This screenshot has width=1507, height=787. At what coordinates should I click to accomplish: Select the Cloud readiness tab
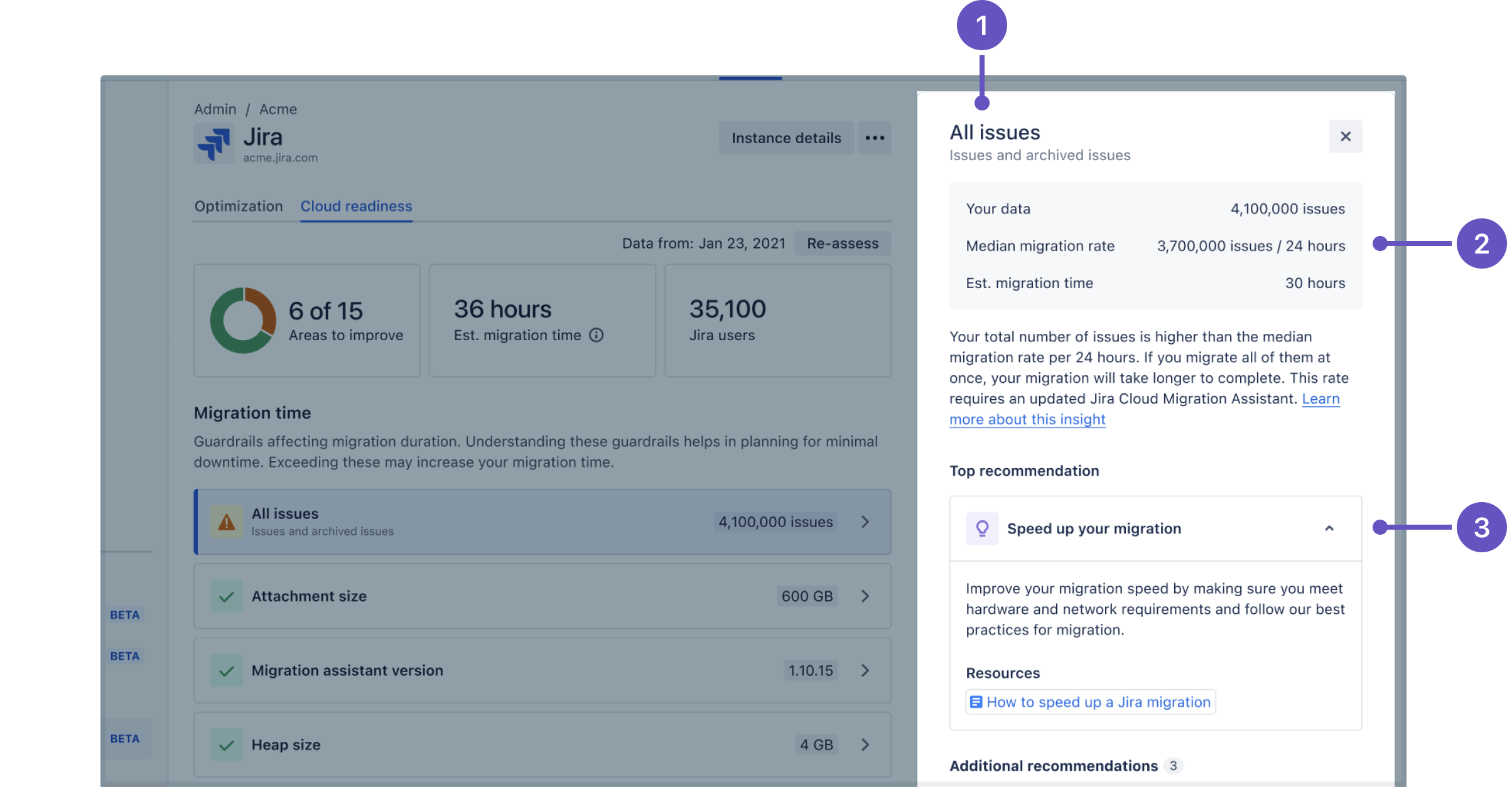pos(356,206)
